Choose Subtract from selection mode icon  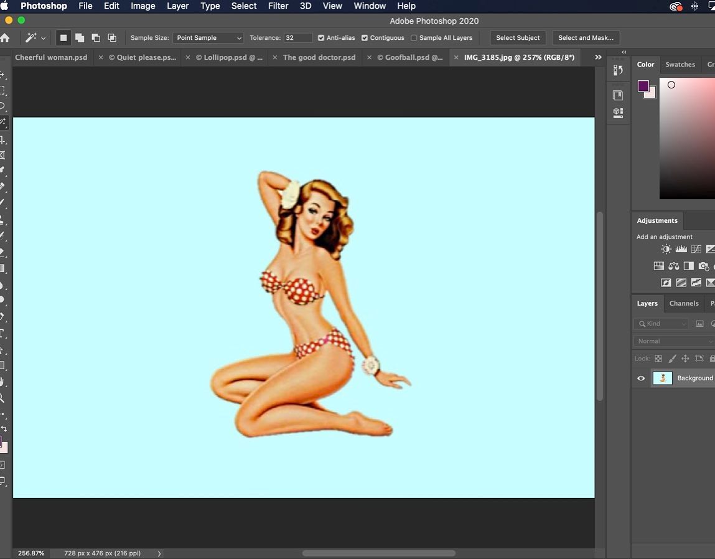tap(96, 38)
